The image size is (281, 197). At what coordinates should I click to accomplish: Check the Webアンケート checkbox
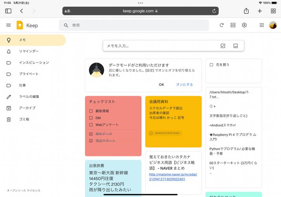91,125
